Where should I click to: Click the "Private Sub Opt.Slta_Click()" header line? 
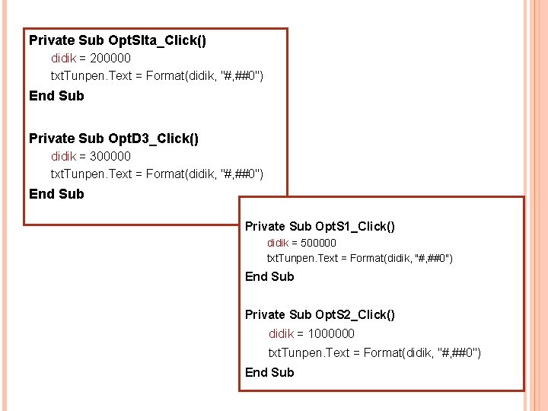click(x=117, y=40)
